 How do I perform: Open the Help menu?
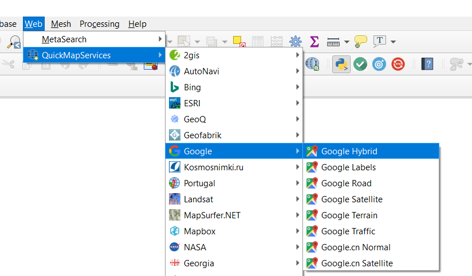(137, 24)
